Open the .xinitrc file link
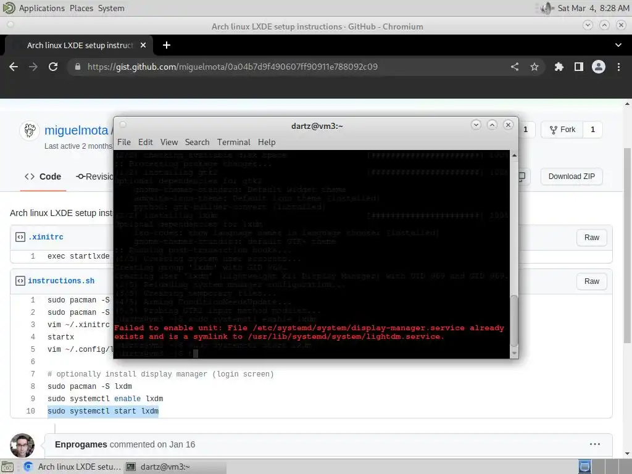This screenshot has width=632, height=474. [x=46, y=237]
